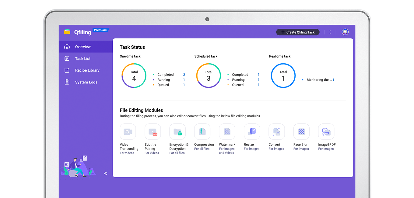Image resolution: width=414 pixels, height=198 pixels.
Task: Select the Resize module icon
Action: tap(252, 132)
